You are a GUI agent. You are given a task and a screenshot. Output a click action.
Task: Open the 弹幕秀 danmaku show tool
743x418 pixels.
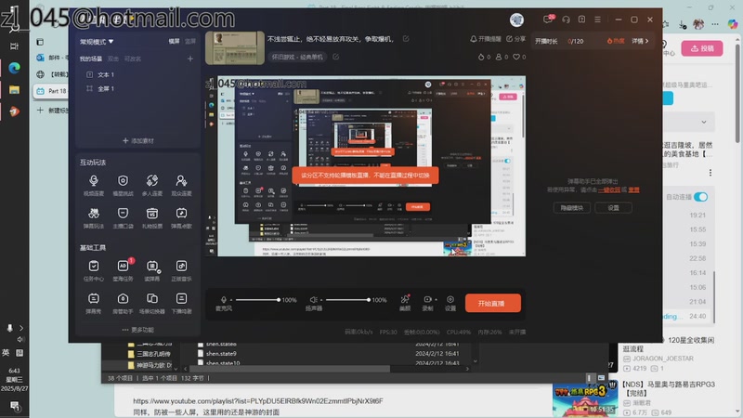click(x=94, y=303)
